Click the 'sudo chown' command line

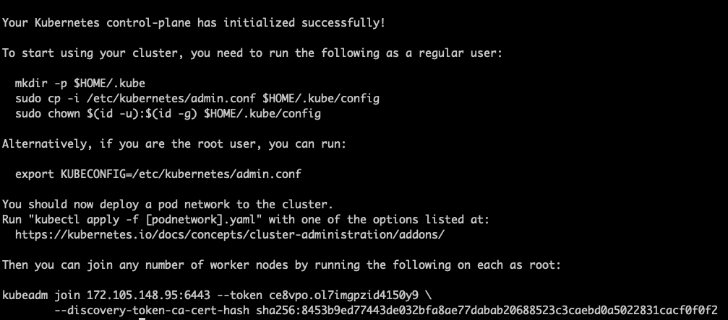(x=168, y=113)
